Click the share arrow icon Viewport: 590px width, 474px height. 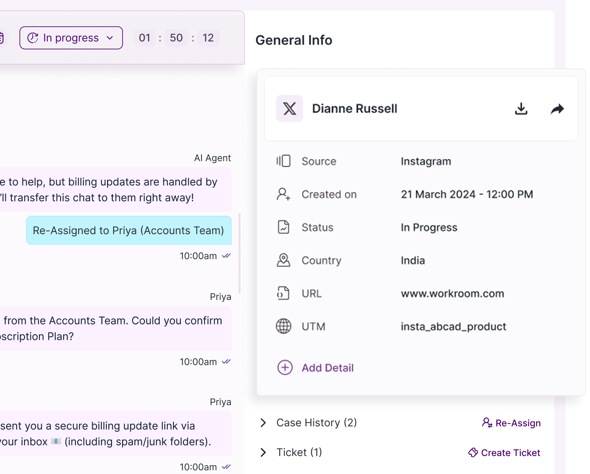(557, 109)
